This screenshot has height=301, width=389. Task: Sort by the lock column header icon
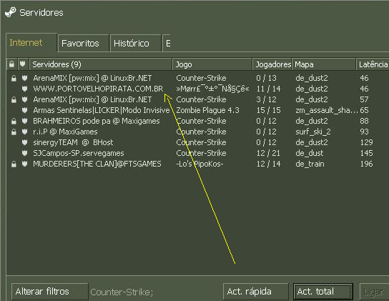click(x=11, y=64)
